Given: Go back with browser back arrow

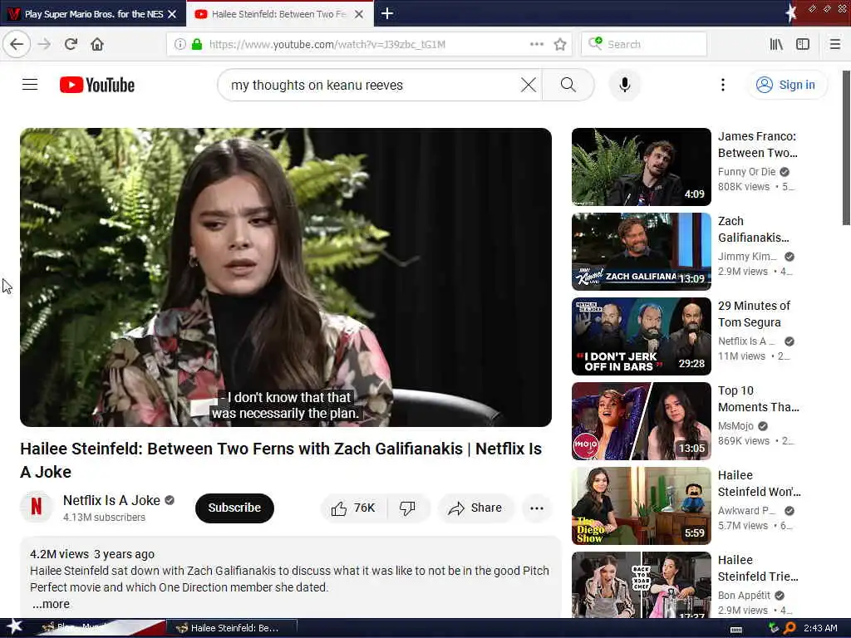Looking at the screenshot, I should click(17, 44).
